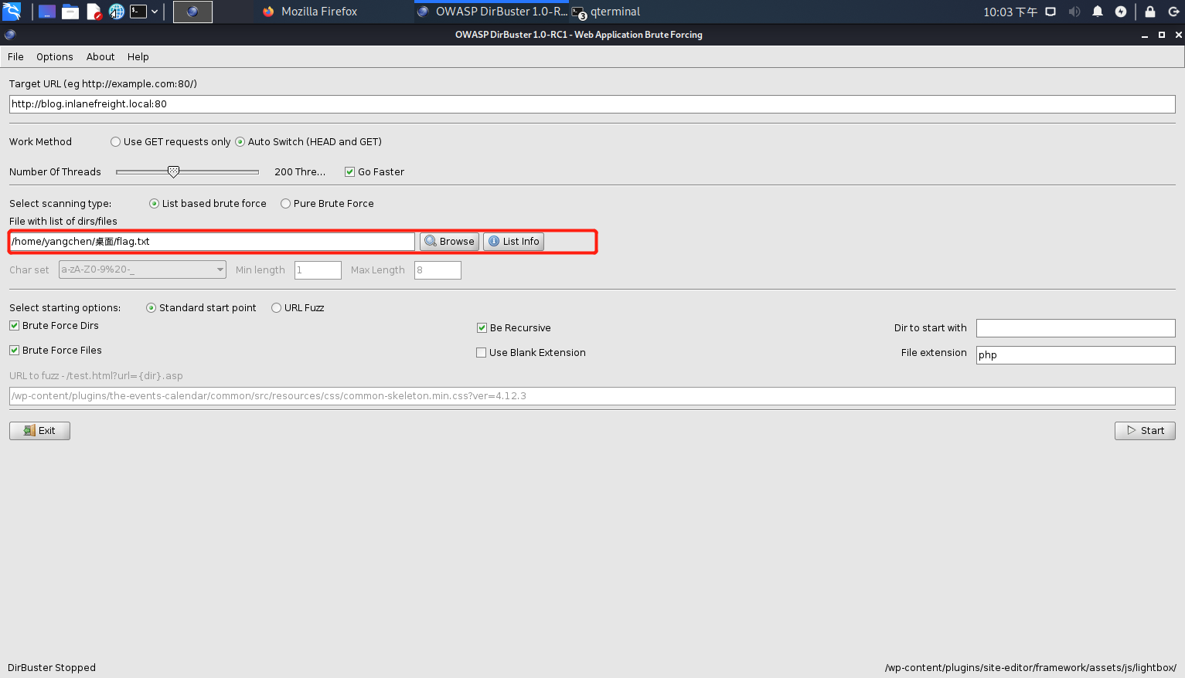Open the About menu

click(100, 57)
